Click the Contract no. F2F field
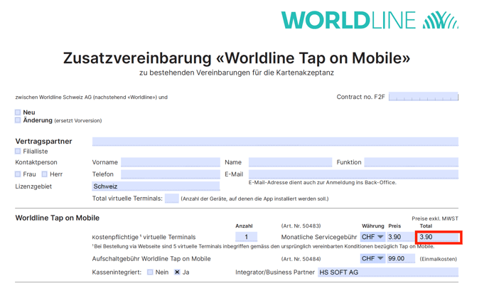Image resolution: width=489 pixels, height=286 pixels. point(424,97)
